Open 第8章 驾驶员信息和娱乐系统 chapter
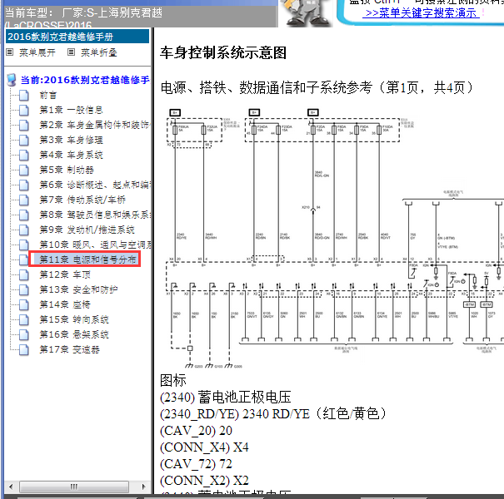 coord(95,215)
